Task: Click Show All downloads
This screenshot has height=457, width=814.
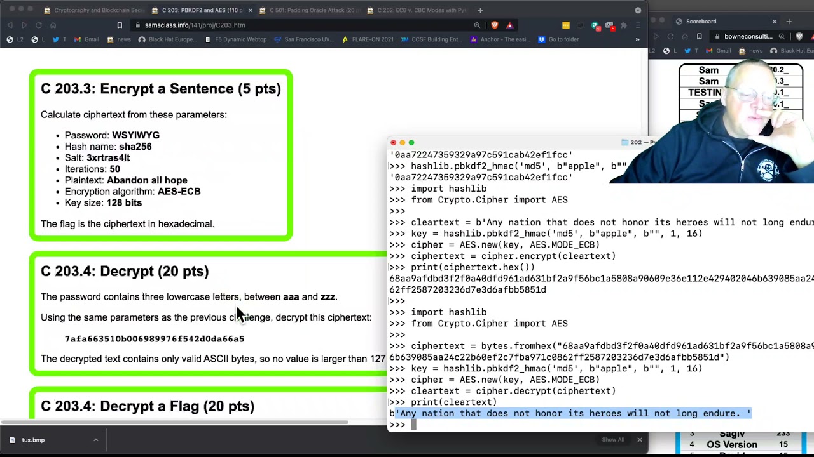Action: (613, 440)
